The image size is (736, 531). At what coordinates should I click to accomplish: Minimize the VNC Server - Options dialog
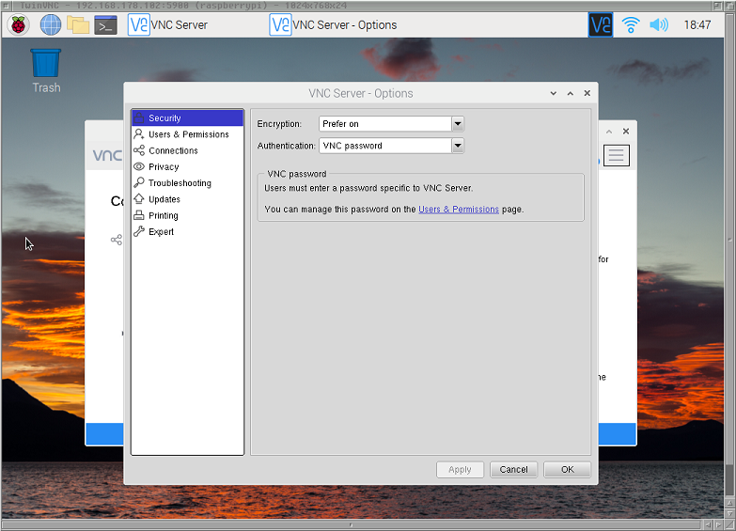[x=554, y=93]
